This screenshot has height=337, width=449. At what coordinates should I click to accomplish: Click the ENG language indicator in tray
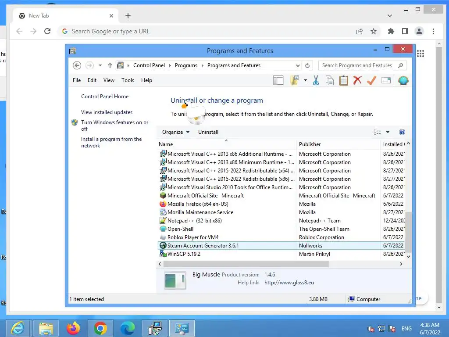pyautogui.click(x=406, y=328)
